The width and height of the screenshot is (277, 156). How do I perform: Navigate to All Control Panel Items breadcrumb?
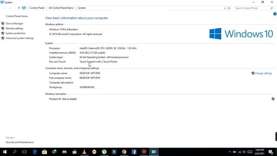pyautogui.click(x=61, y=8)
